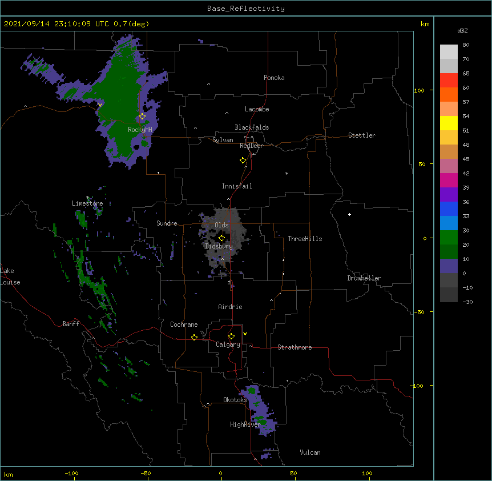This screenshot has width=492, height=481.
Task: Click the Didsbury town label
Action: tap(219, 246)
